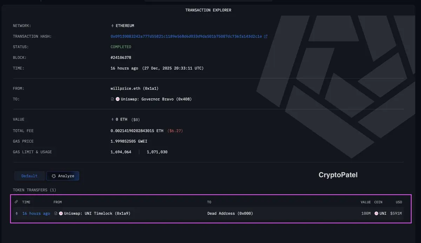Click the Uniswap logo beside UNI Timelock
The height and width of the screenshot is (243, 421).
(x=61, y=214)
